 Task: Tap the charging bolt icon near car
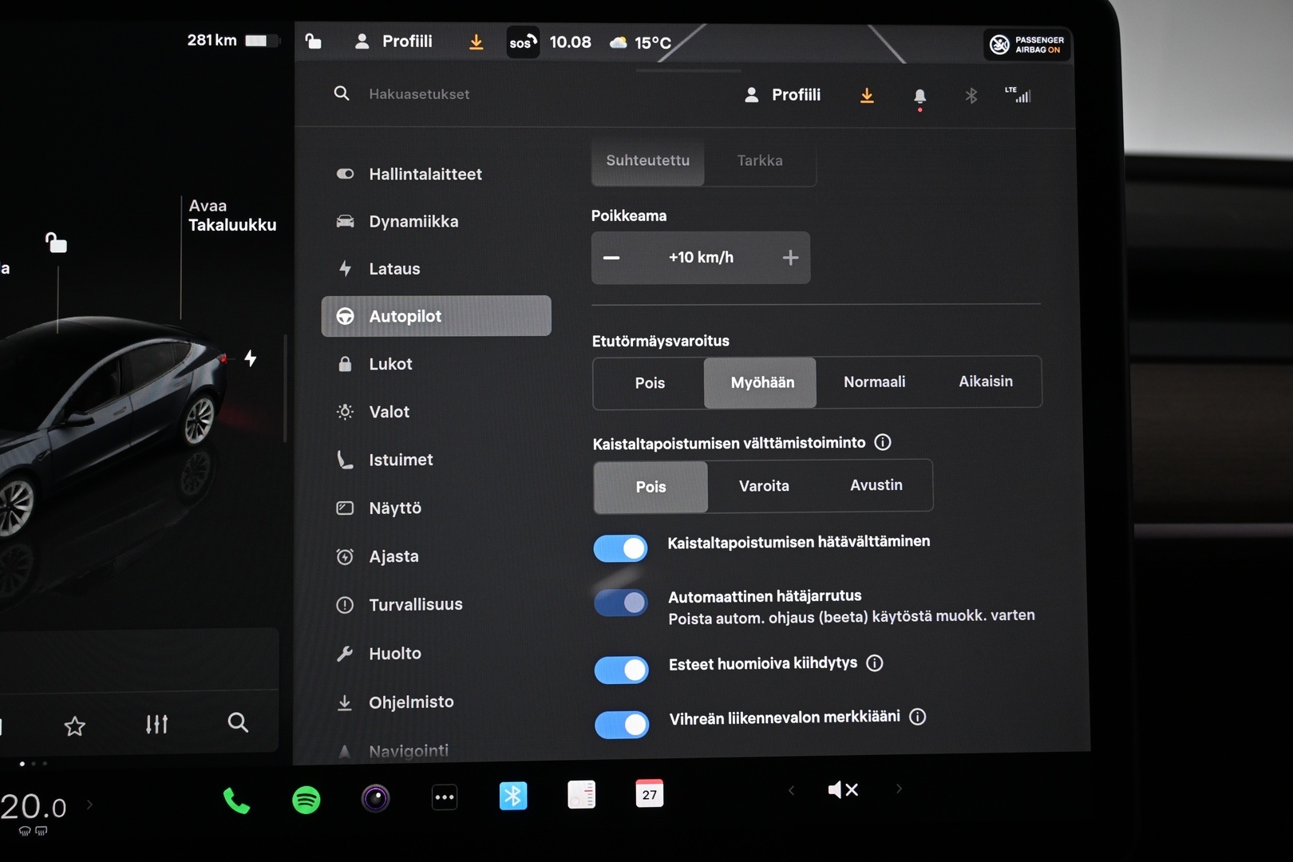tap(251, 358)
